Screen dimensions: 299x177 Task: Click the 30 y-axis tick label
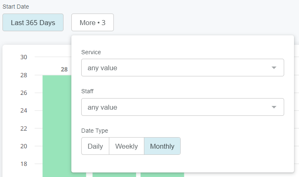coord(24,57)
